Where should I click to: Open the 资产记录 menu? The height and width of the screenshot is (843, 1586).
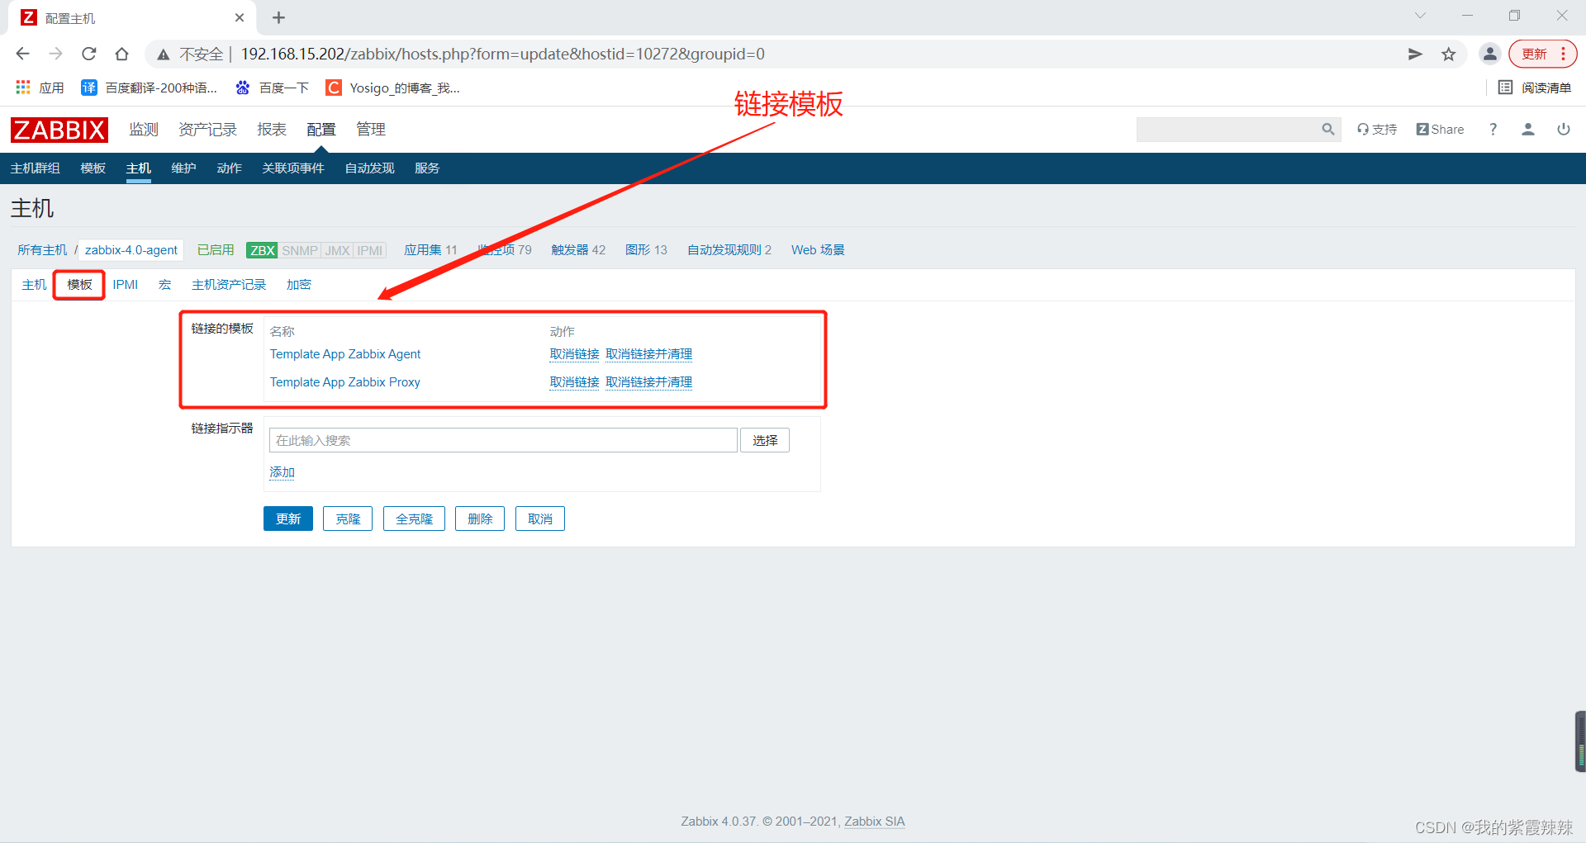(207, 130)
